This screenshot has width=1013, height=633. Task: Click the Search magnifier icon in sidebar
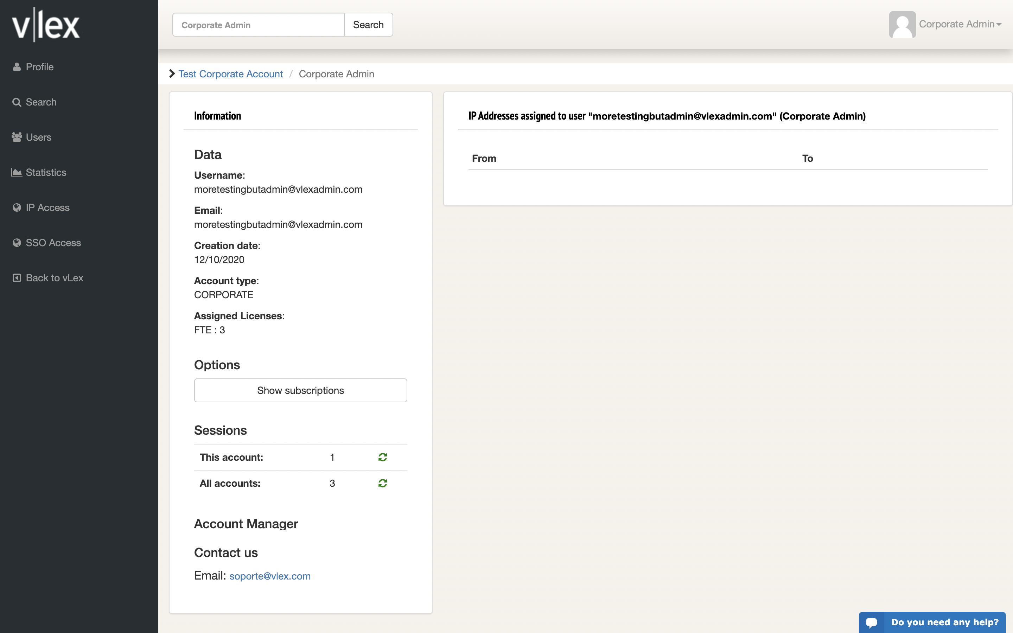point(17,102)
